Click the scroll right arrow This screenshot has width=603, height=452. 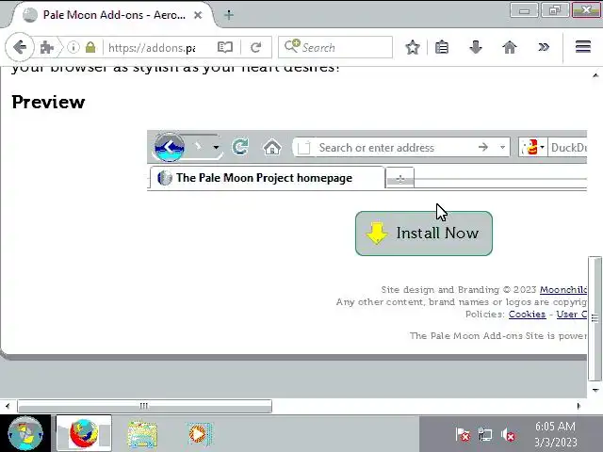(579, 406)
